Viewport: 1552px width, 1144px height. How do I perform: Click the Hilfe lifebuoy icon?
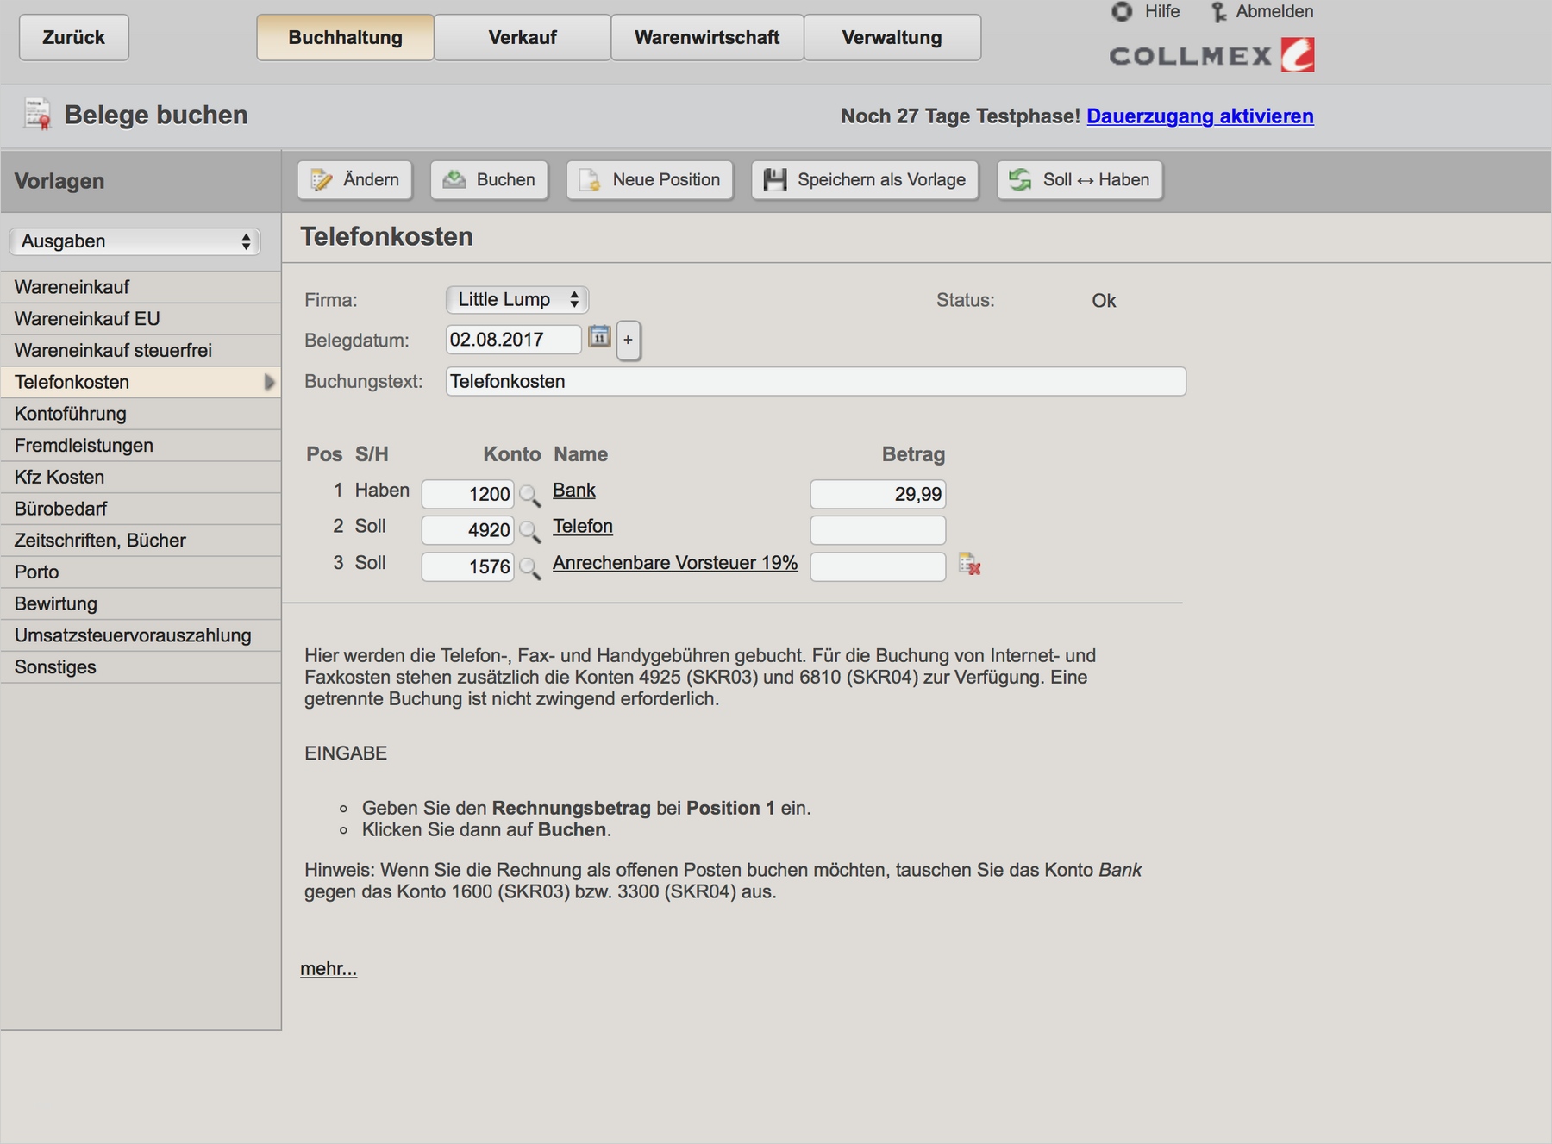point(1122,11)
